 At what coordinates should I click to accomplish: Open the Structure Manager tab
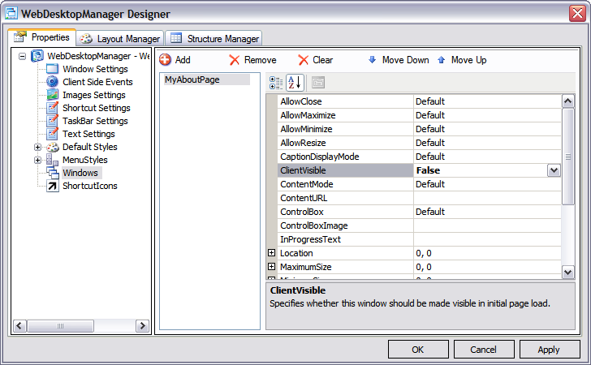pyautogui.click(x=214, y=38)
